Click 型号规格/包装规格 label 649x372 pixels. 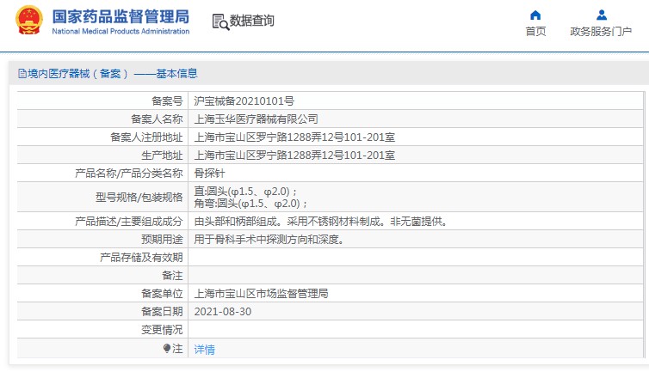point(139,197)
